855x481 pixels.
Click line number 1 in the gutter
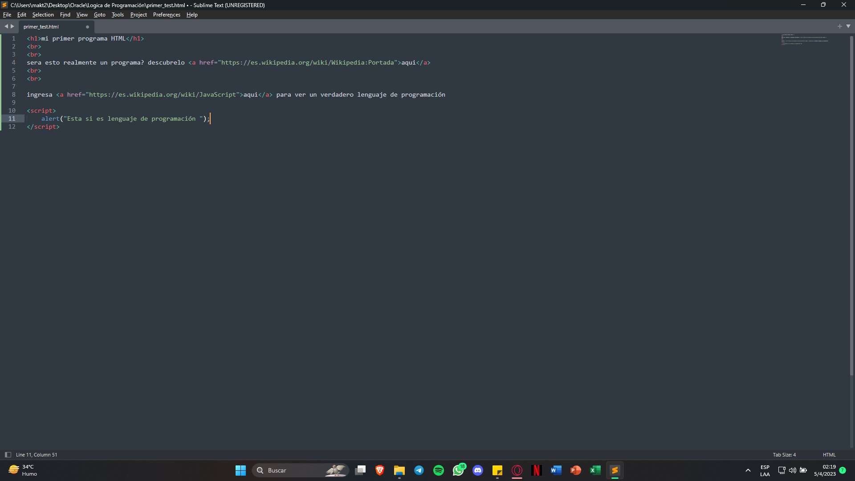(x=13, y=38)
